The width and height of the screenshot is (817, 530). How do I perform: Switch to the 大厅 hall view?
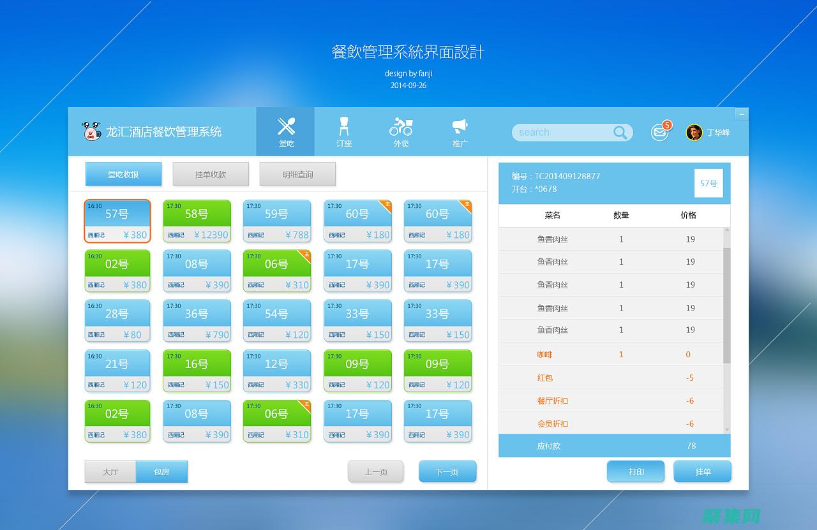tap(109, 471)
